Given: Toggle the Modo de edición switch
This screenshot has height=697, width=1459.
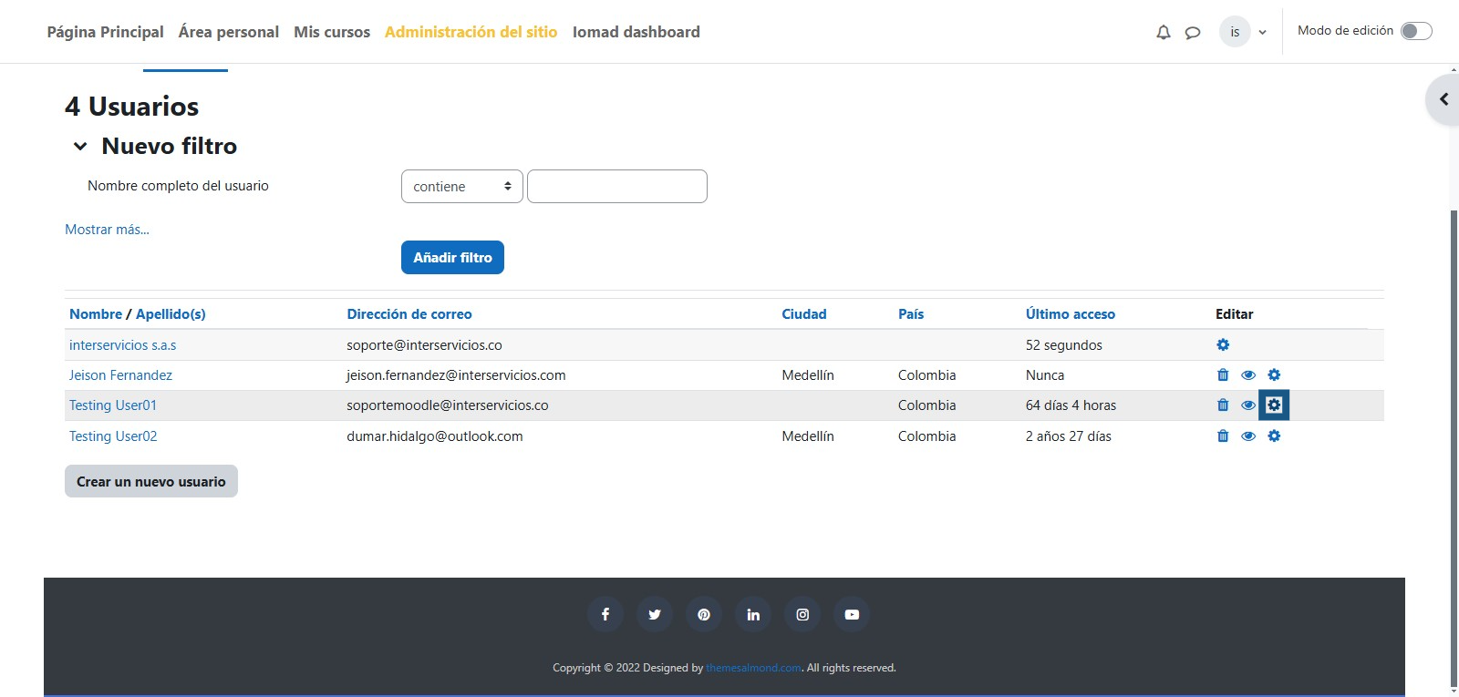Looking at the screenshot, I should 1415,31.
